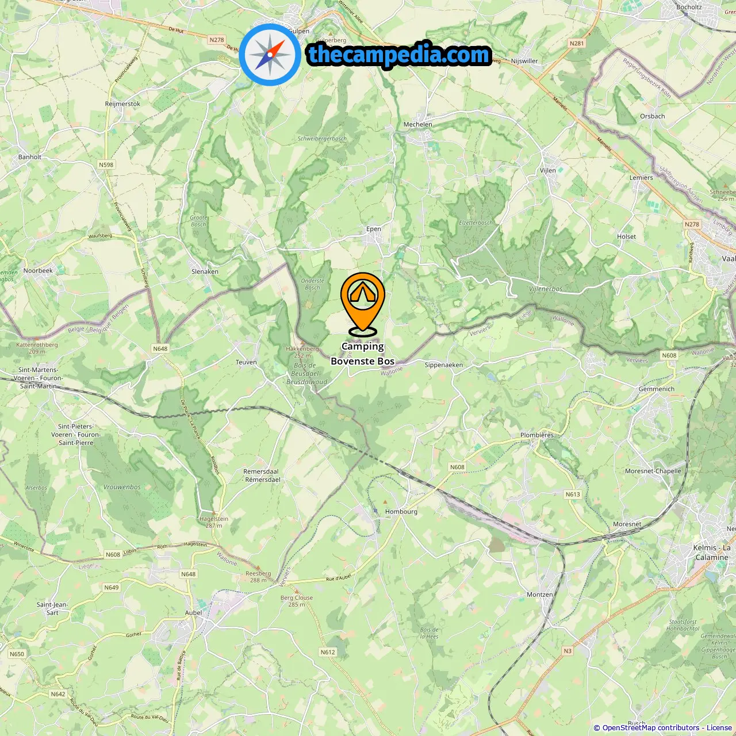Select the Vijlenerbos forest label
736x736 pixels.
[x=546, y=289]
